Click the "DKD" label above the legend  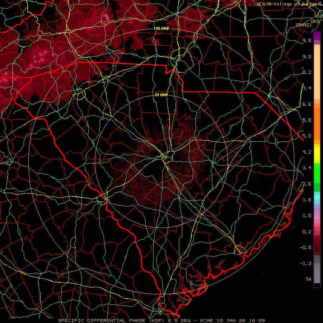point(315,22)
